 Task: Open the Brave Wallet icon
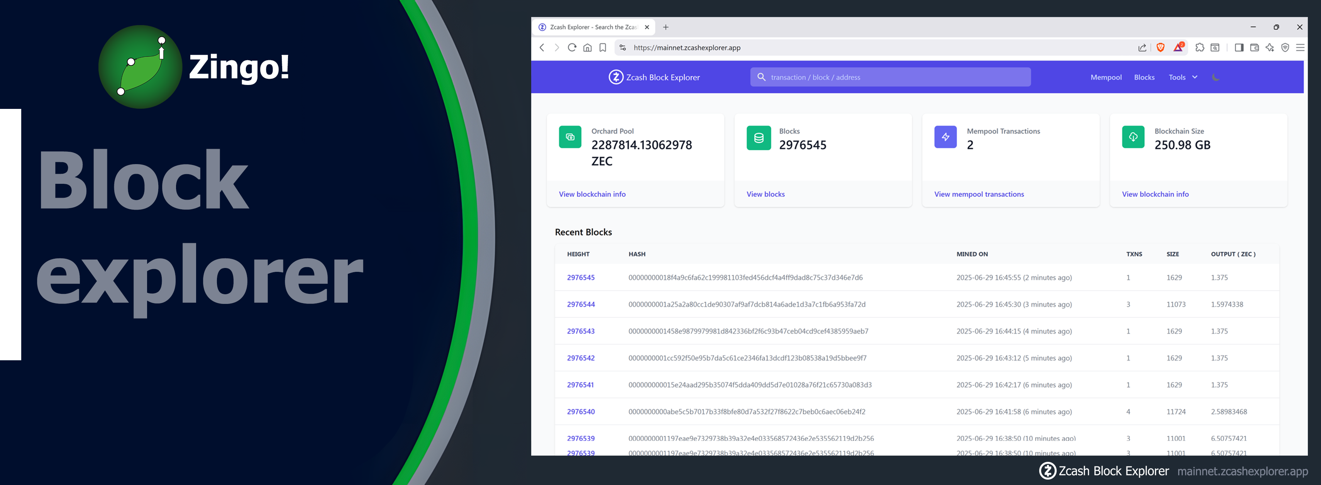[1254, 48]
